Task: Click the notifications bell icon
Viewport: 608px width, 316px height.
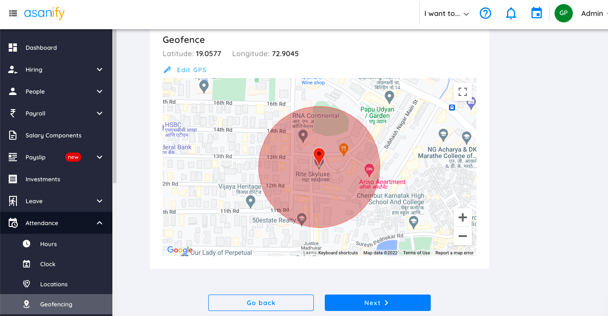Action: [x=511, y=13]
